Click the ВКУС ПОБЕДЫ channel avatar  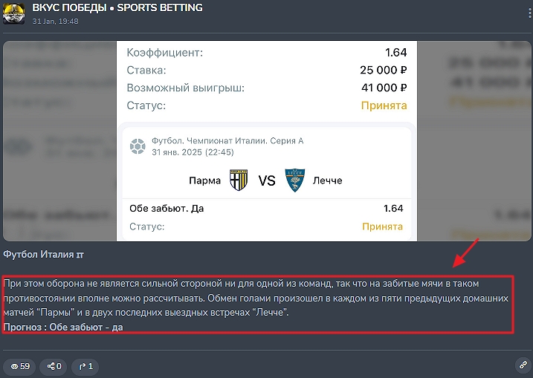pyautogui.click(x=13, y=13)
